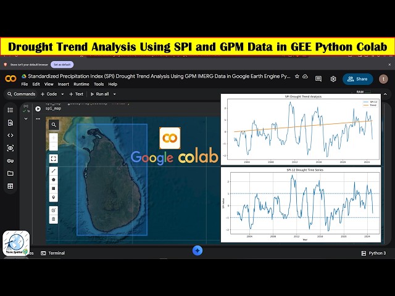The width and height of the screenshot is (395, 296).
Task: Select the draw marker tool
Action: tap(54, 197)
